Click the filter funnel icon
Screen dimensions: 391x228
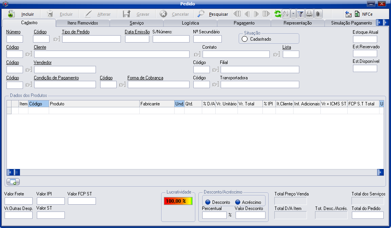point(300,14)
